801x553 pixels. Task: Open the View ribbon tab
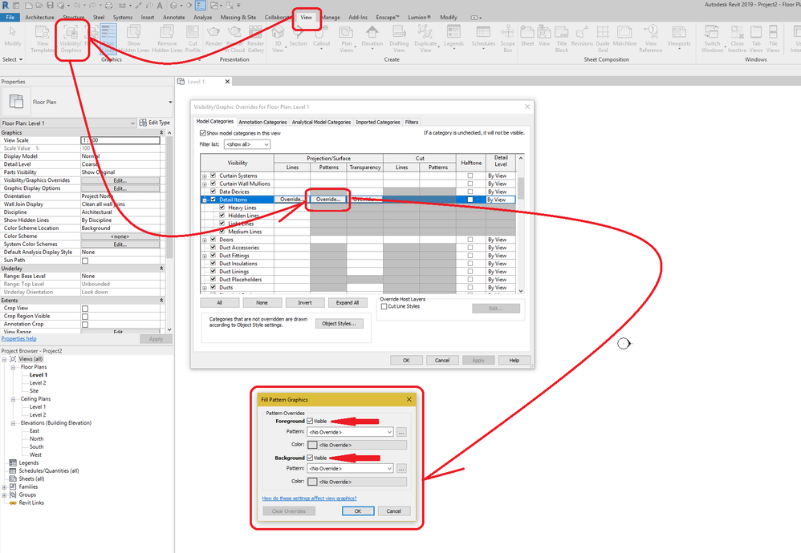pos(306,17)
